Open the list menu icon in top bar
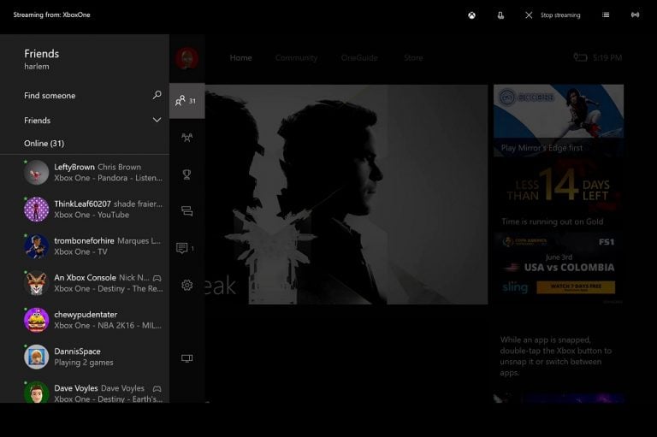 point(606,15)
